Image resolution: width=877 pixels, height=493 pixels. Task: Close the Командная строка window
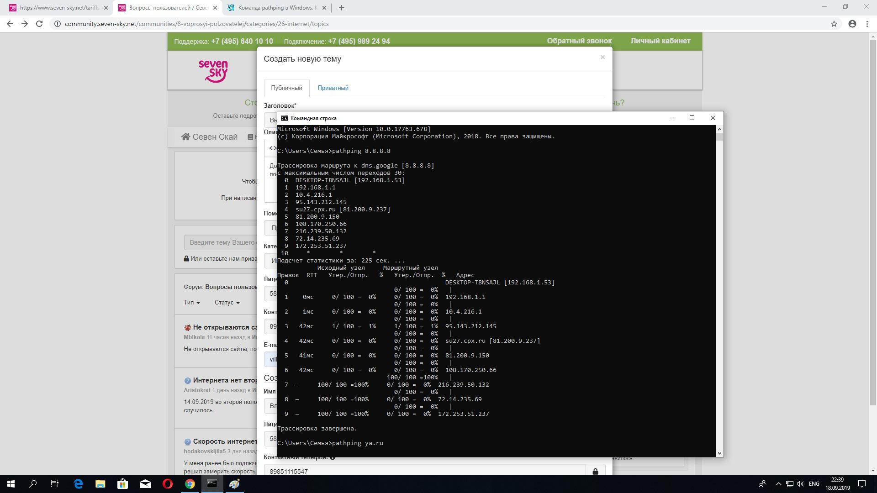click(x=713, y=118)
